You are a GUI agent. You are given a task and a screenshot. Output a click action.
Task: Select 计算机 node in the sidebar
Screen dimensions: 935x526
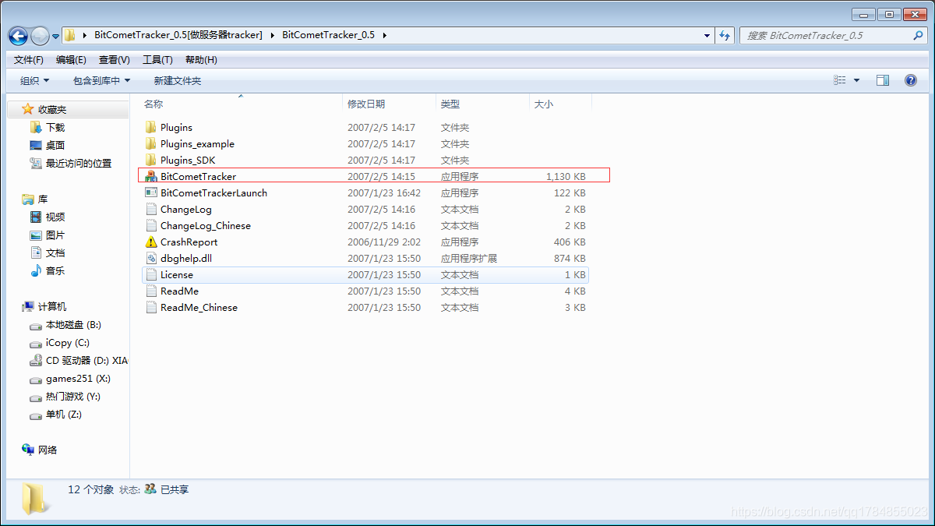pyautogui.click(x=52, y=306)
